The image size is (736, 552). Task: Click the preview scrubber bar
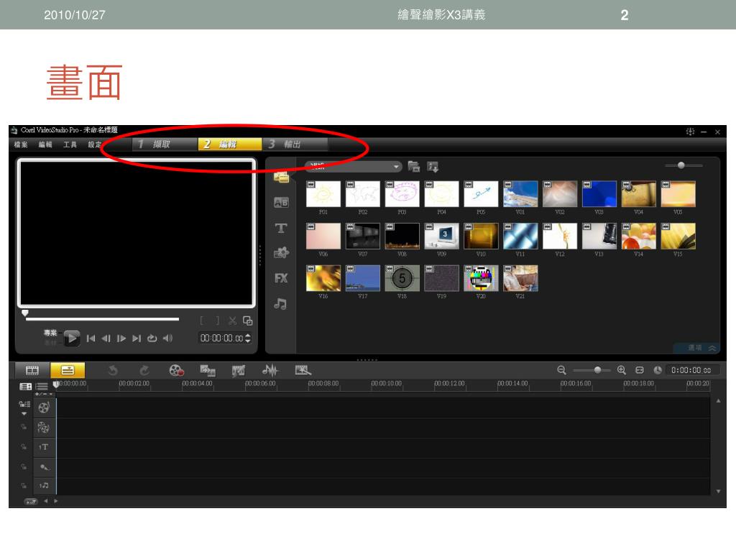[x=102, y=319]
